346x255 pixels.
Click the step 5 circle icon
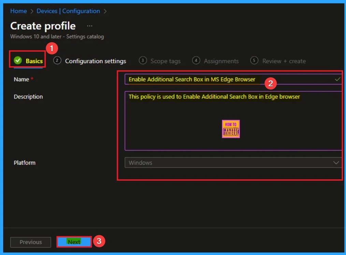(x=254, y=60)
